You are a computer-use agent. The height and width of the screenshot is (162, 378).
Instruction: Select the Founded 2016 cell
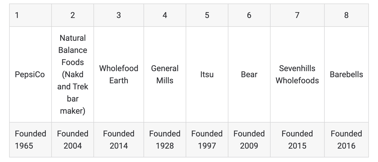point(346,140)
